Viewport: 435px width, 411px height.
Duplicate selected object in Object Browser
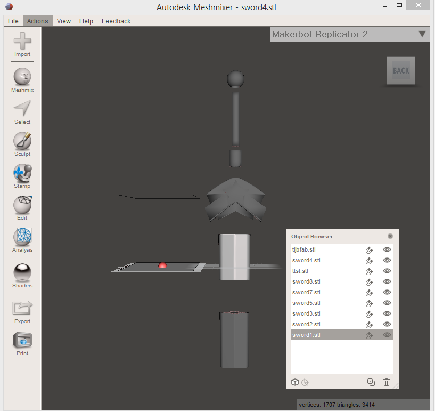tap(371, 382)
